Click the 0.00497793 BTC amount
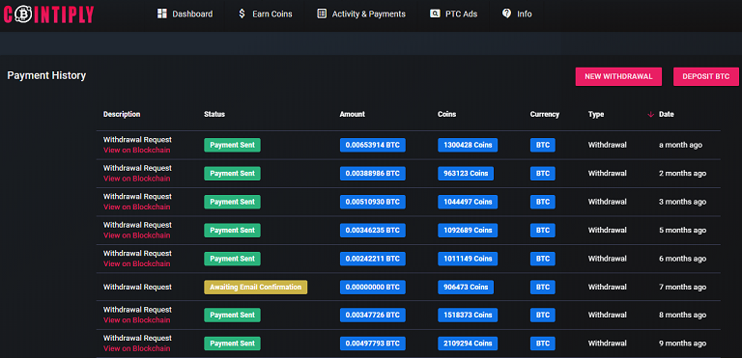Viewport: 742px width, 358px height. 372,344
